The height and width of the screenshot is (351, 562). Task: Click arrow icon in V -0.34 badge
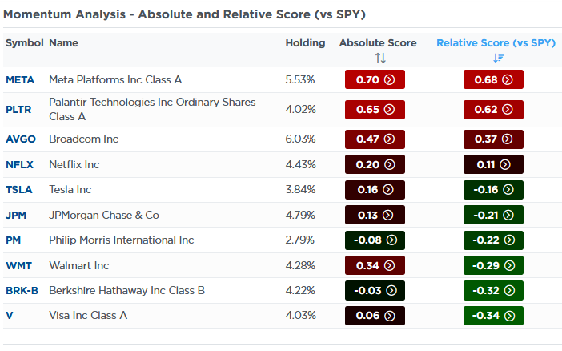coord(509,316)
